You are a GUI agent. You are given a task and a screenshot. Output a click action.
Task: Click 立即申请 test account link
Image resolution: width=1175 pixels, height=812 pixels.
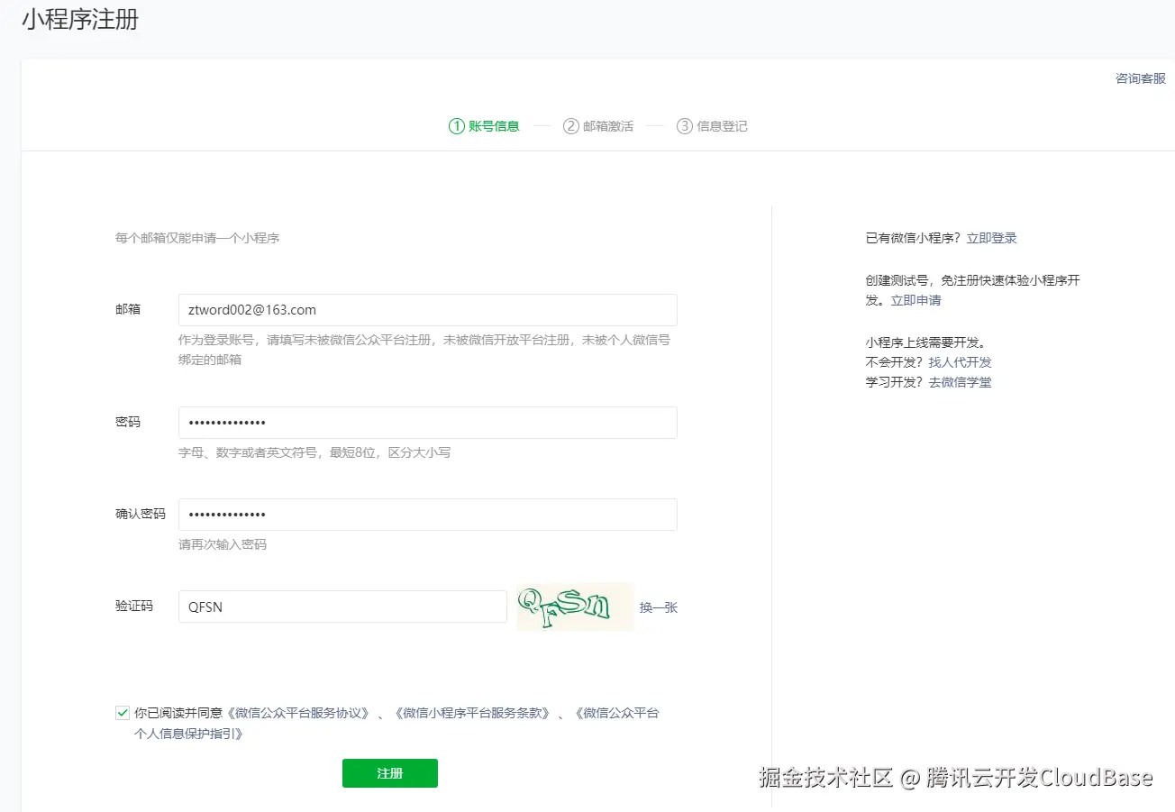pyautogui.click(x=916, y=300)
